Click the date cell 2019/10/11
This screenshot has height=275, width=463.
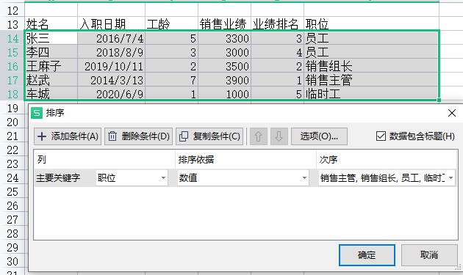click(111, 66)
